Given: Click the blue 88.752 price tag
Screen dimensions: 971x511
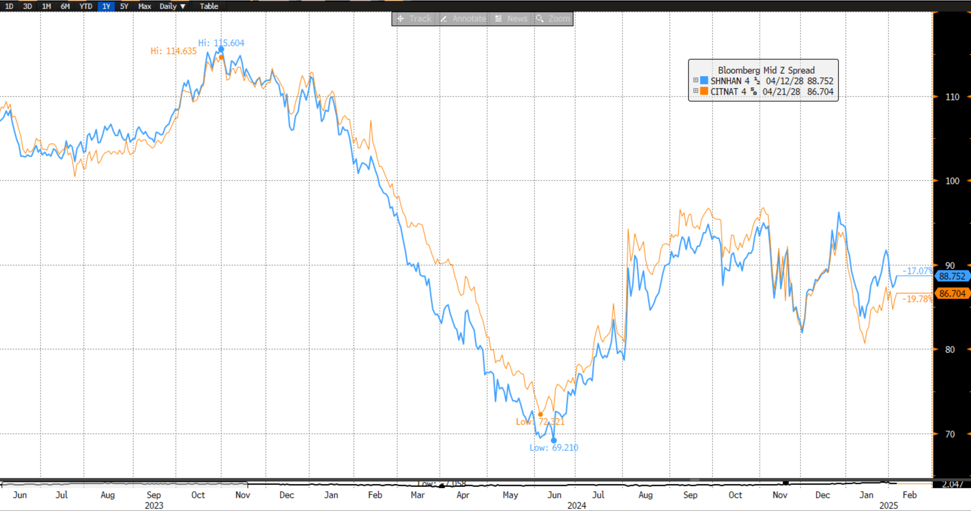Looking at the screenshot, I should click(x=952, y=276).
